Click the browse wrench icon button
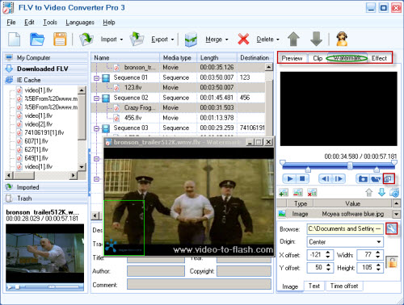Image resolution: width=404 pixels, height=305 pixels. (391, 228)
